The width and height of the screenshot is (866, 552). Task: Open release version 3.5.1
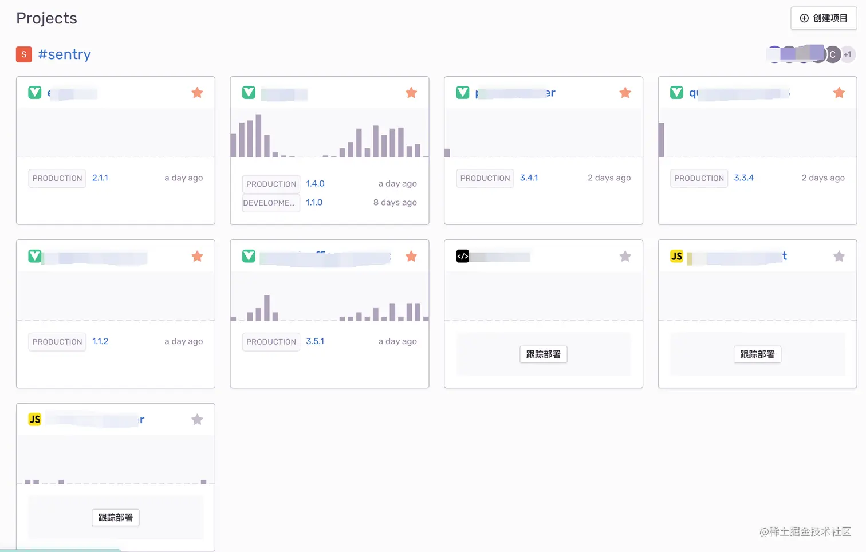(315, 341)
